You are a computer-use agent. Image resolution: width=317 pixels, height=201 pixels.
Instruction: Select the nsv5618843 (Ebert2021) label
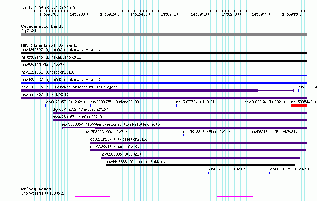click(x=207, y=132)
